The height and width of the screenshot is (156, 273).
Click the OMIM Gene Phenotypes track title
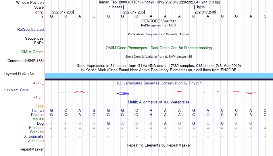point(159,48)
